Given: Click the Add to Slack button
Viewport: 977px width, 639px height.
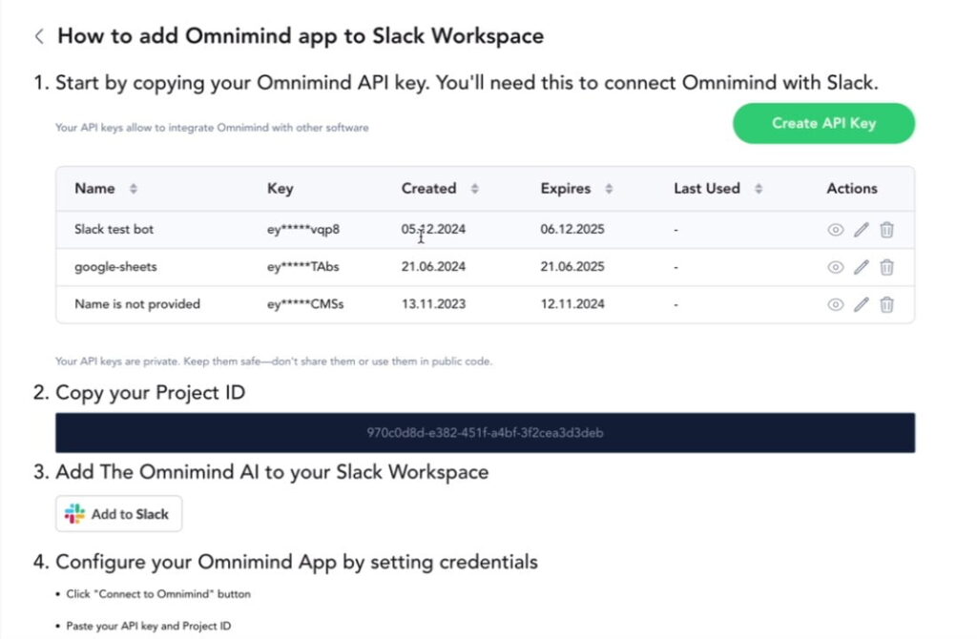Looking at the screenshot, I should pos(118,513).
